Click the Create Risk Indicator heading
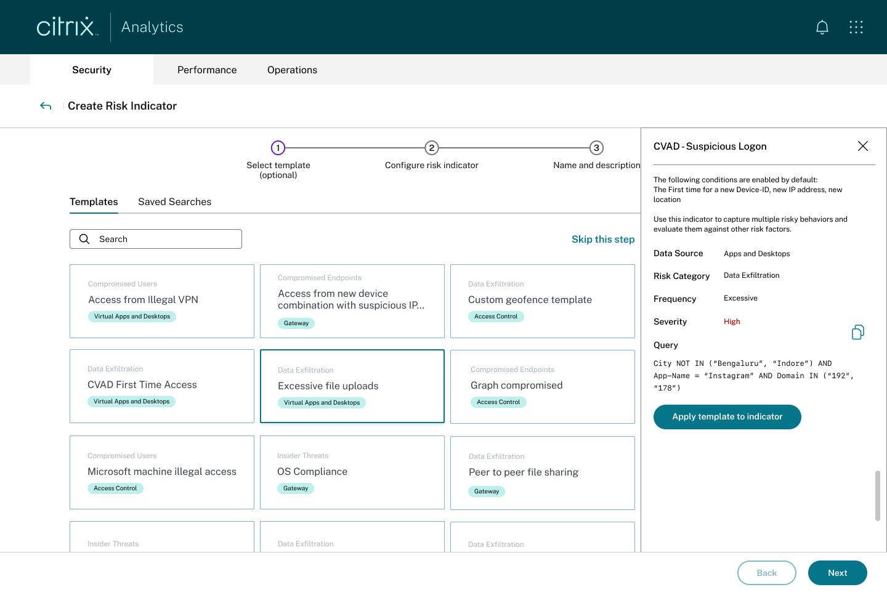This screenshot has height=595, width=887. click(x=122, y=106)
